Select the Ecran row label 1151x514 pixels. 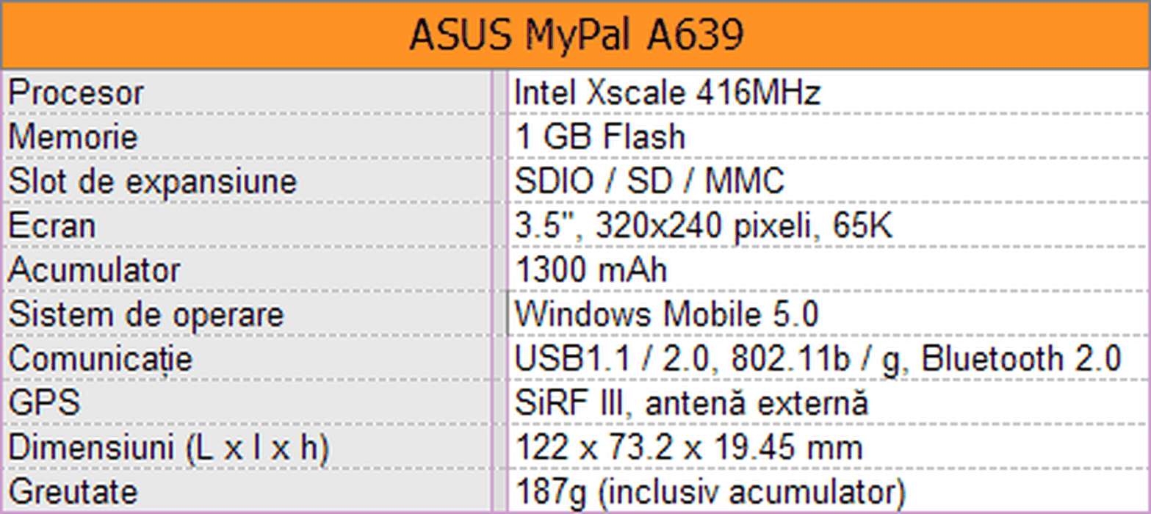click(x=51, y=226)
